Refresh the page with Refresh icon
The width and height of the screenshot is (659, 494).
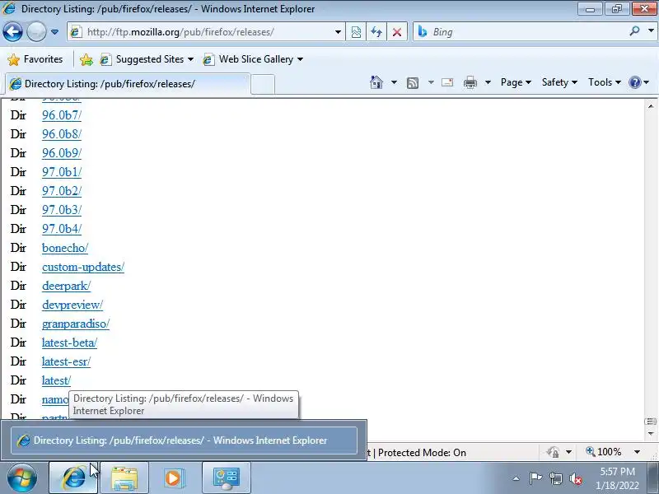[376, 32]
